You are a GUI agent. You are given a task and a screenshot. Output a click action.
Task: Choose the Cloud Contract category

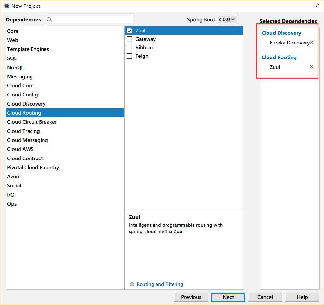coord(65,159)
